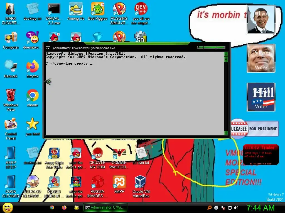Select the 2PACAL 2.3.exe desktop shortcut
285x213 pixels.
tap(54, 14)
